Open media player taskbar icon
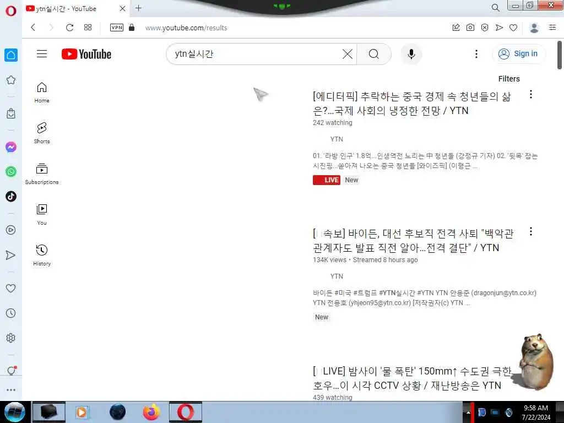The height and width of the screenshot is (423, 564). [x=82, y=412]
